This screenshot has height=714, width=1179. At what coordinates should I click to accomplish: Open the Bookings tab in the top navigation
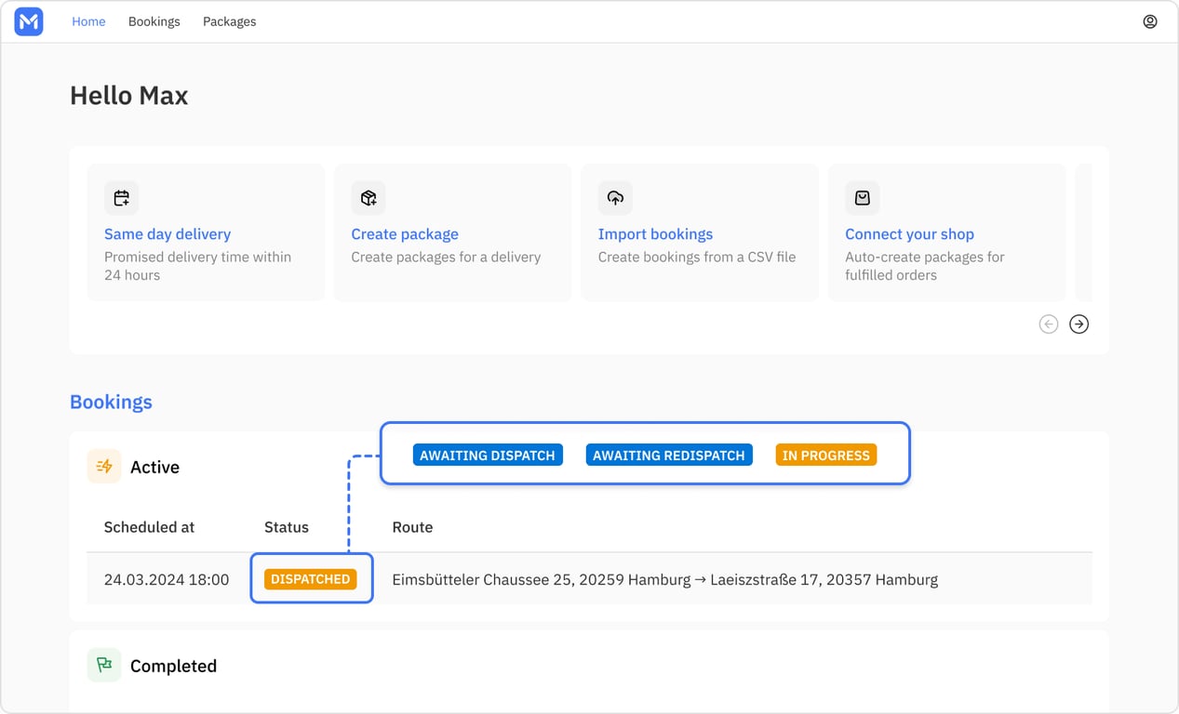154,21
